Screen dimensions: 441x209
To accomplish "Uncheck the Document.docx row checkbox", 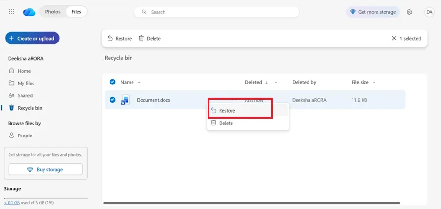I will [112, 100].
